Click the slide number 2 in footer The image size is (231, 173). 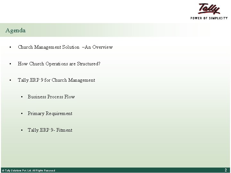pyautogui.click(x=226, y=170)
